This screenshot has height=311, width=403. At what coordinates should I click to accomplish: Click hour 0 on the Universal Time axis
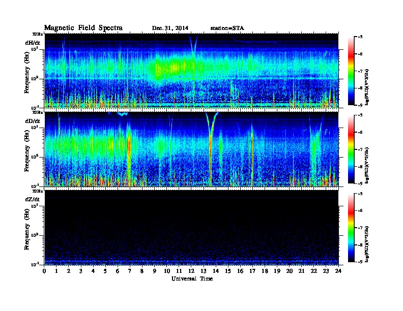44,271
